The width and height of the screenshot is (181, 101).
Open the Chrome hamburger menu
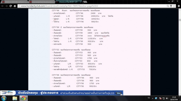click(x=179, y=6)
